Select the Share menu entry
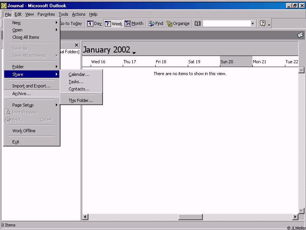 [32, 74]
